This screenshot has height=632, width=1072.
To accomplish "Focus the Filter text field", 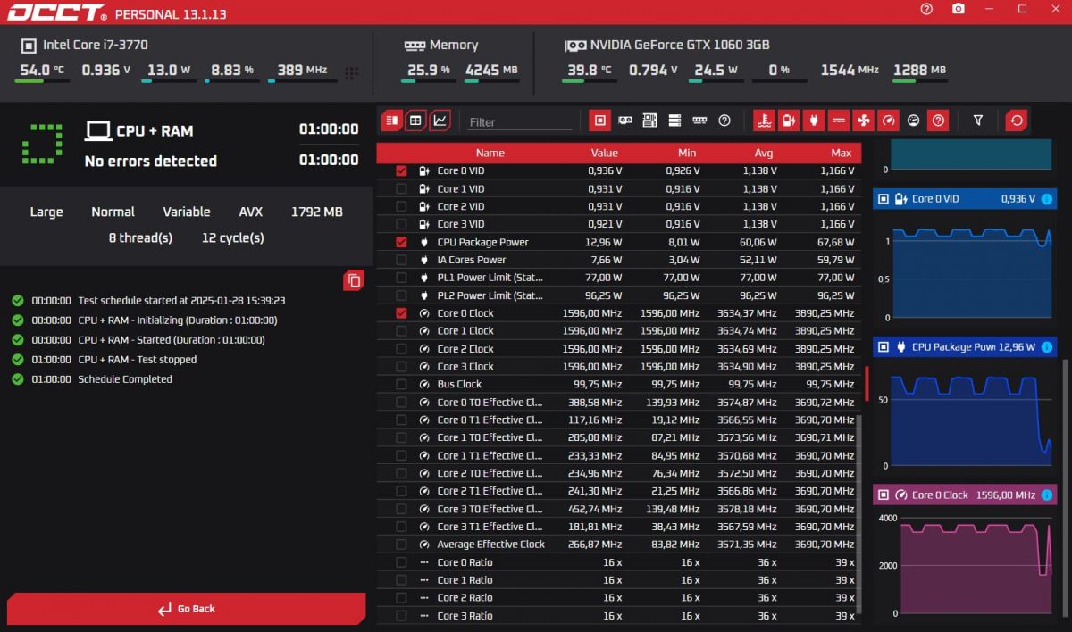I will (520, 122).
